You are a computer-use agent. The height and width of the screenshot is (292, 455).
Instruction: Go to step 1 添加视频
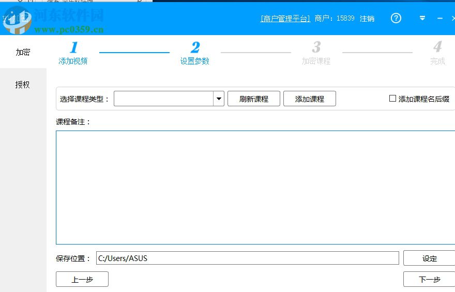click(73, 53)
